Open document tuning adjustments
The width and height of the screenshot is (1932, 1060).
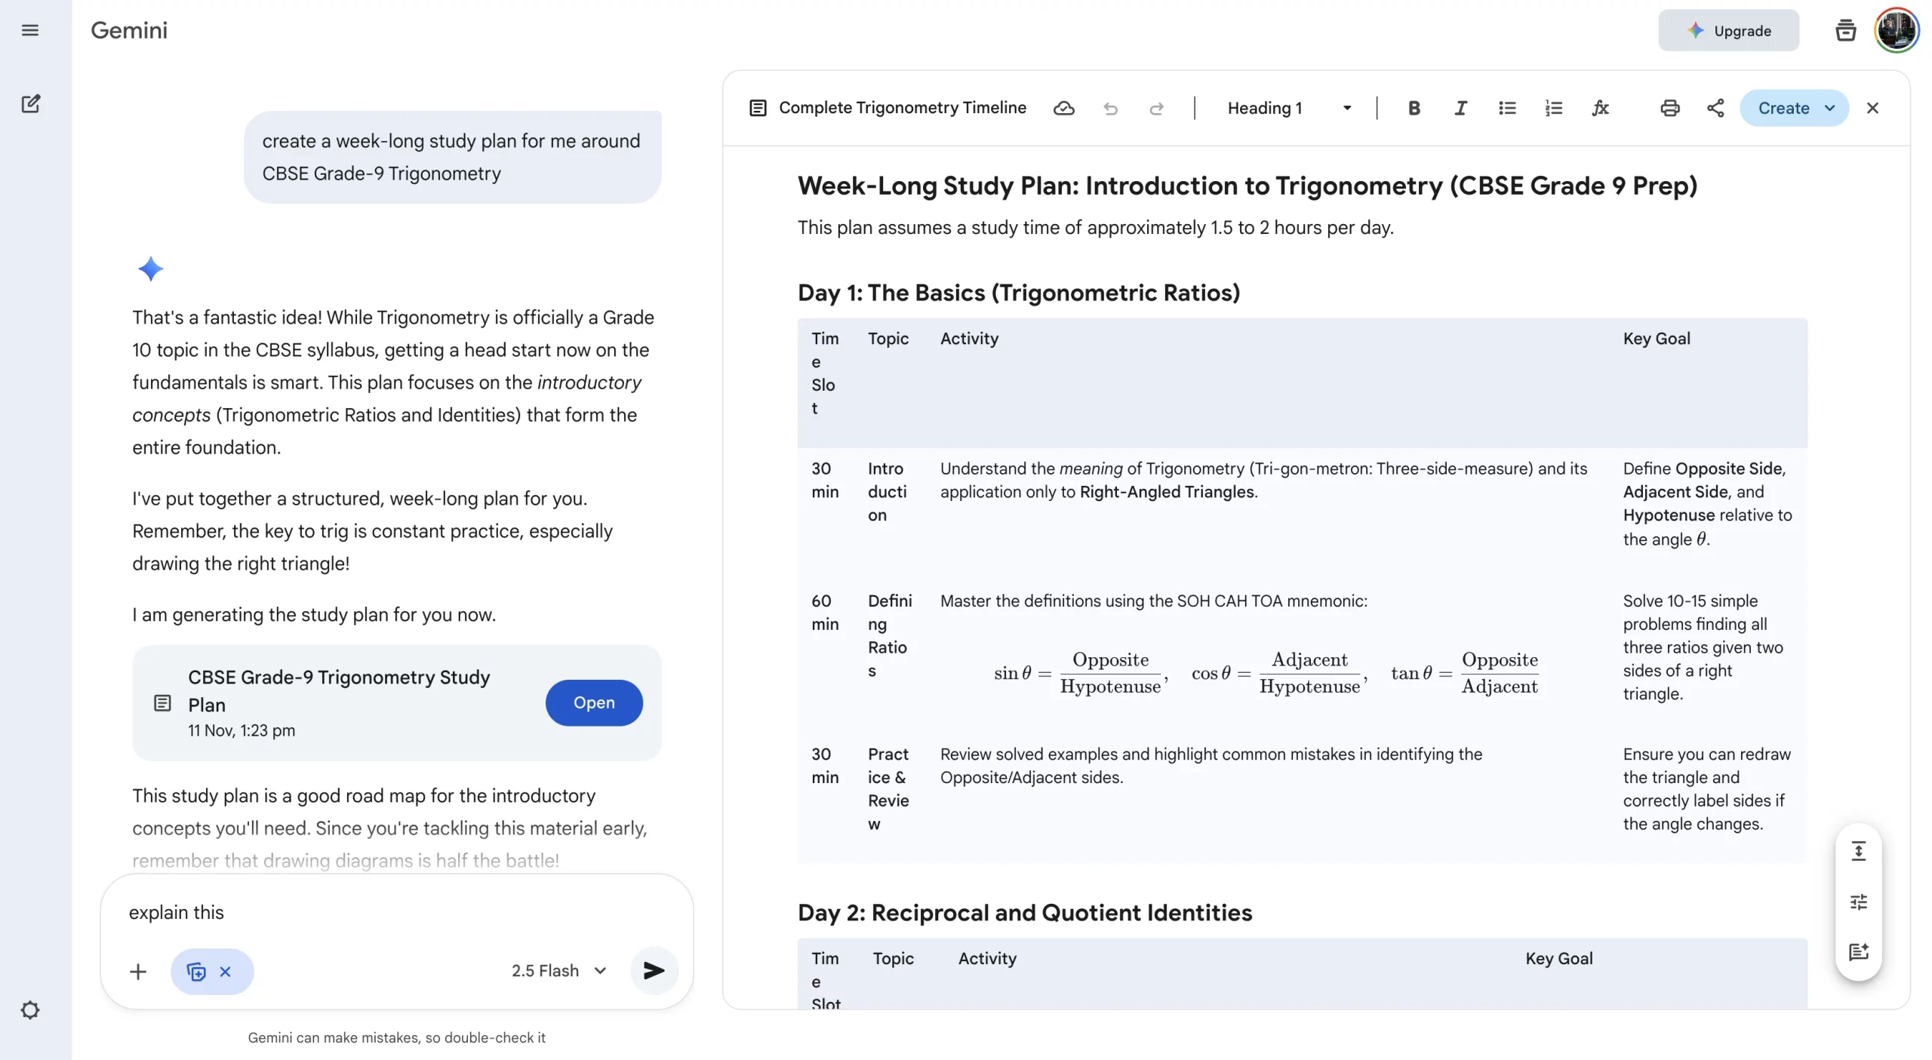click(1859, 901)
